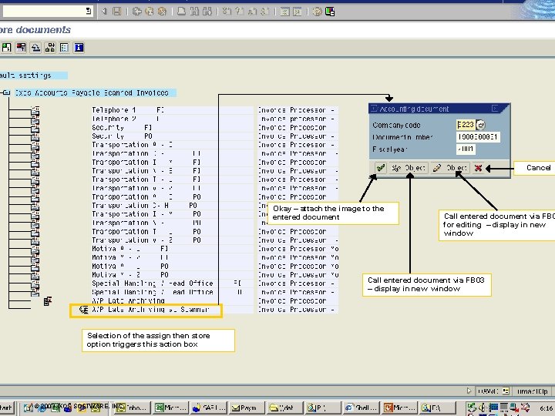Click the Fiscal year input field
The width and height of the screenshot is (555, 416).
click(x=466, y=149)
